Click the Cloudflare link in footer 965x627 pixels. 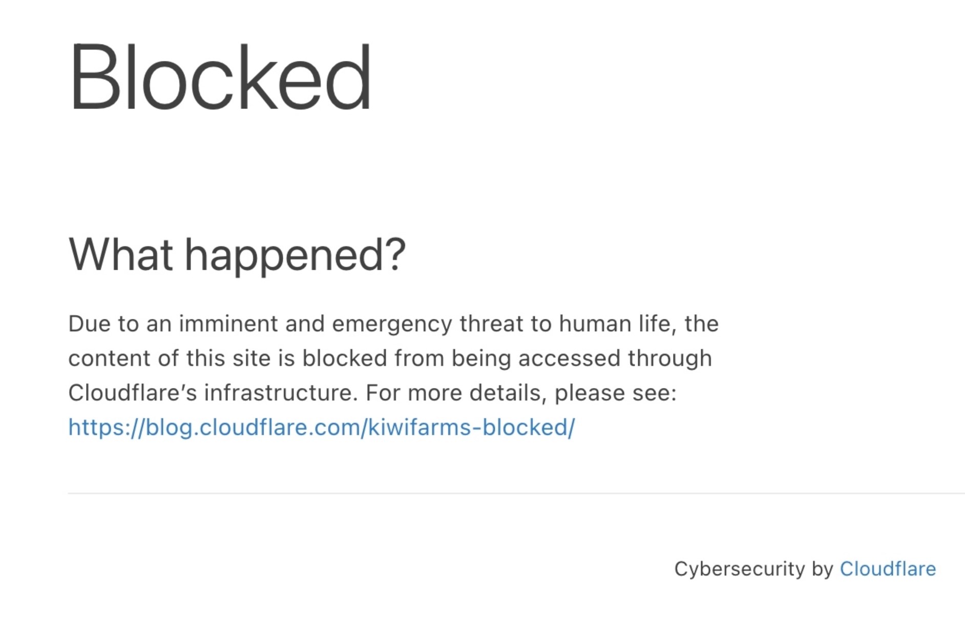(x=887, y=569)
